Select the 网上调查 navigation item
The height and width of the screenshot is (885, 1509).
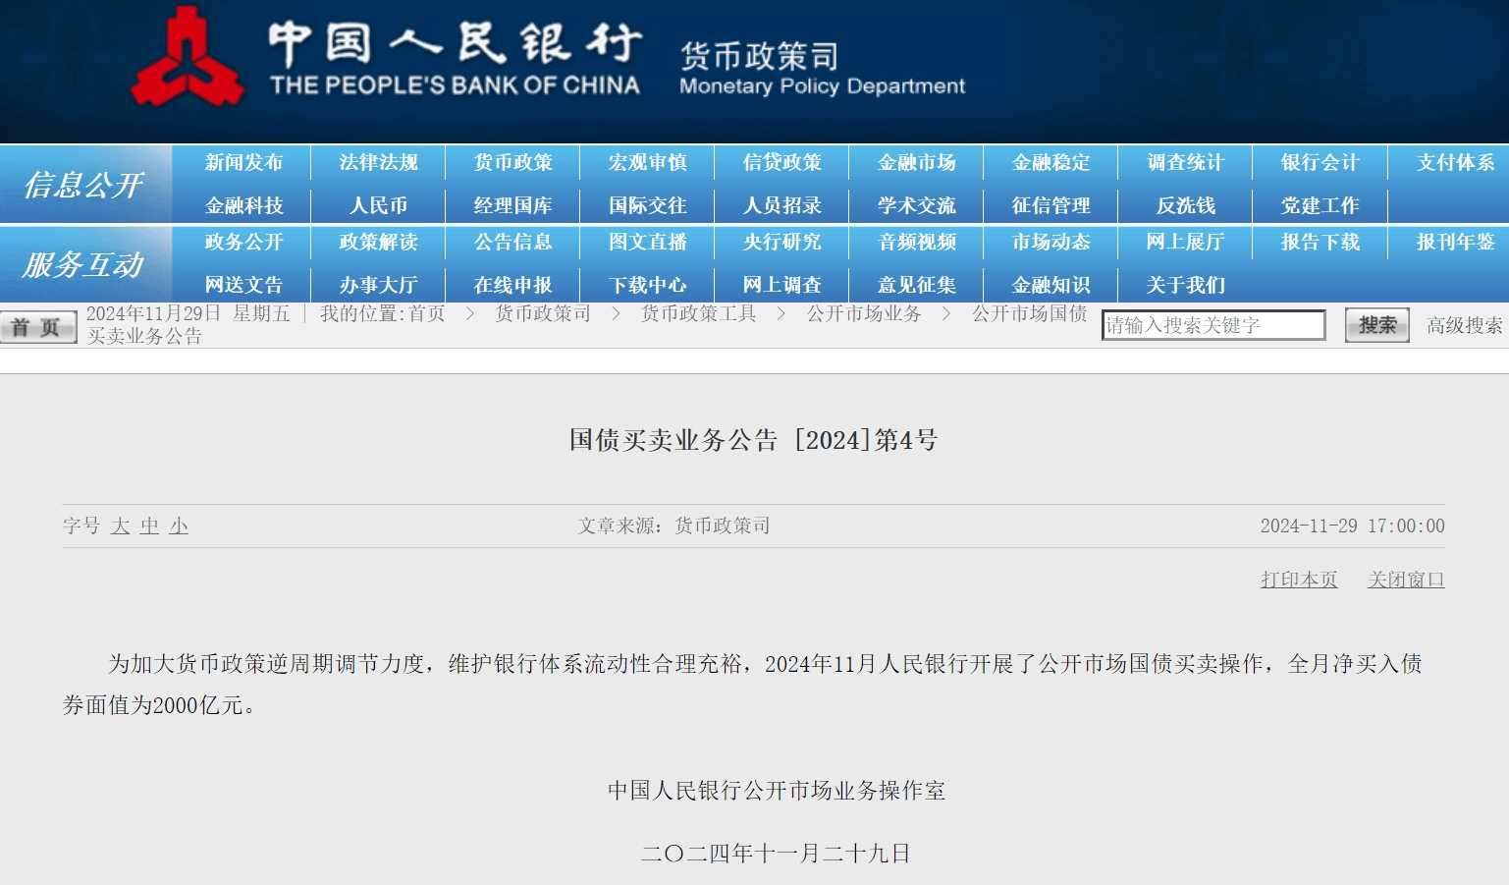click(781, 286)
